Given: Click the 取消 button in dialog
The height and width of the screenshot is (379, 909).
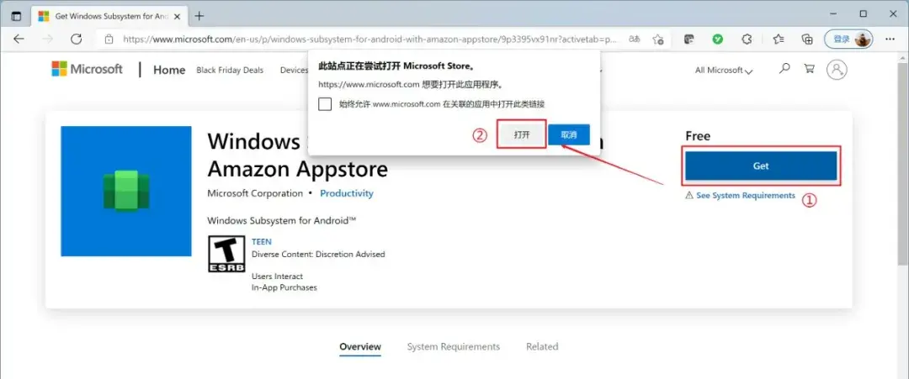Looking at the screenshot, I should click(569, 134).
